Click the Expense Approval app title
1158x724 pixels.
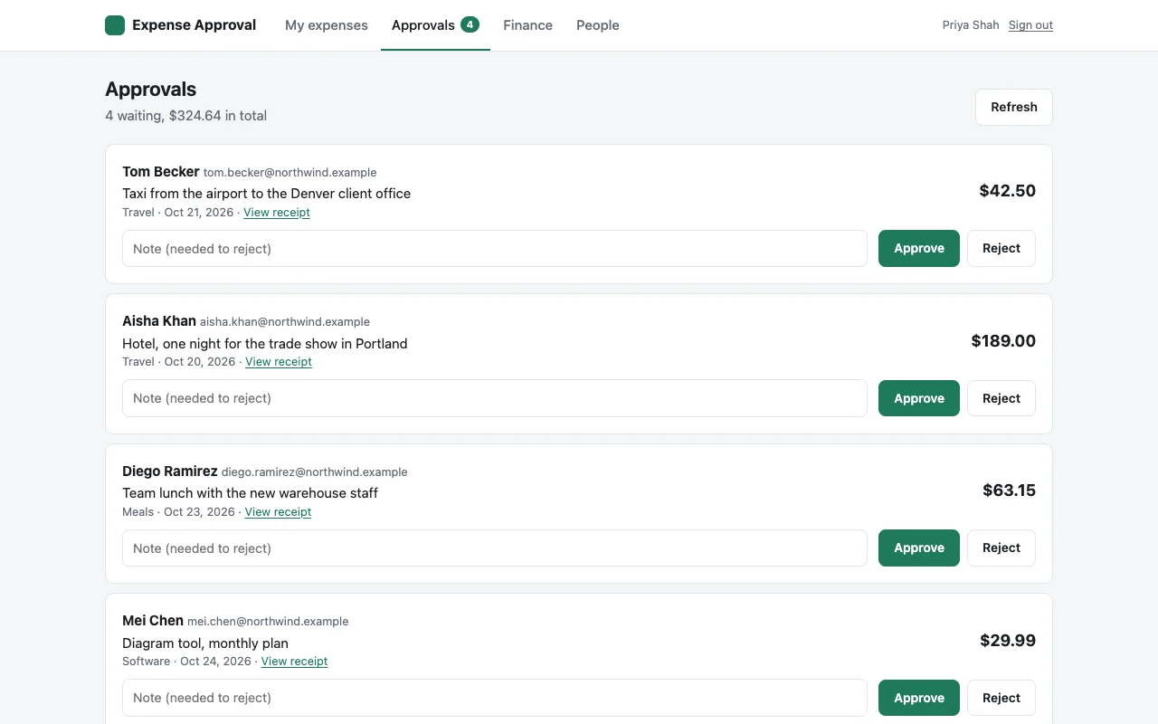195,25
